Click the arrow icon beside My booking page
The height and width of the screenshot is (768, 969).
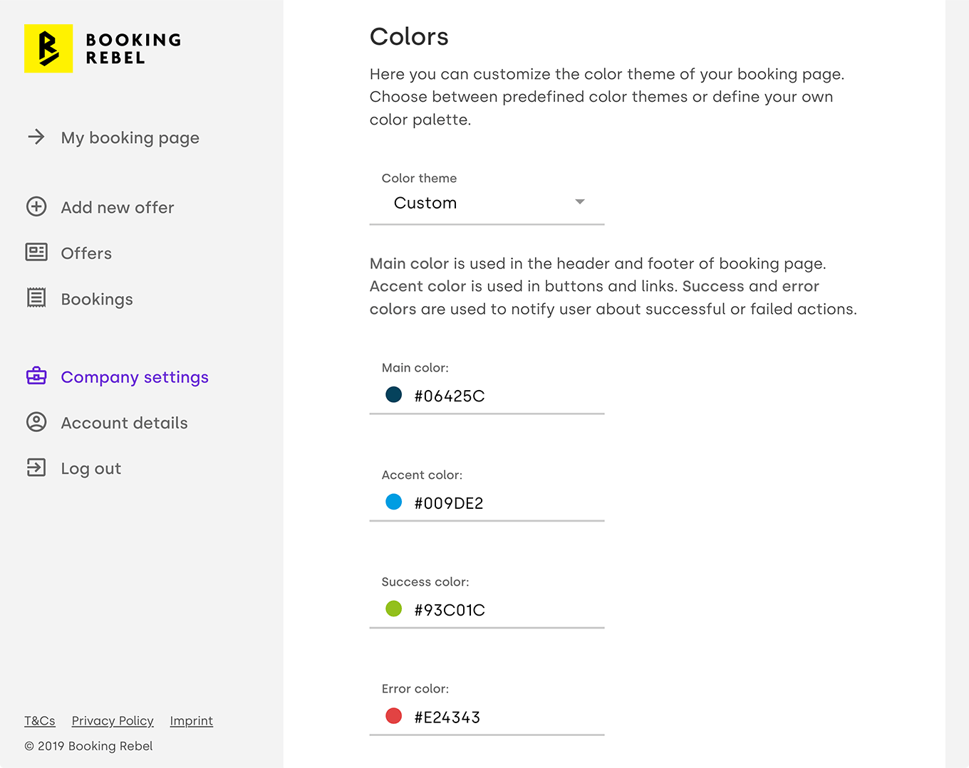pos(36,137)
